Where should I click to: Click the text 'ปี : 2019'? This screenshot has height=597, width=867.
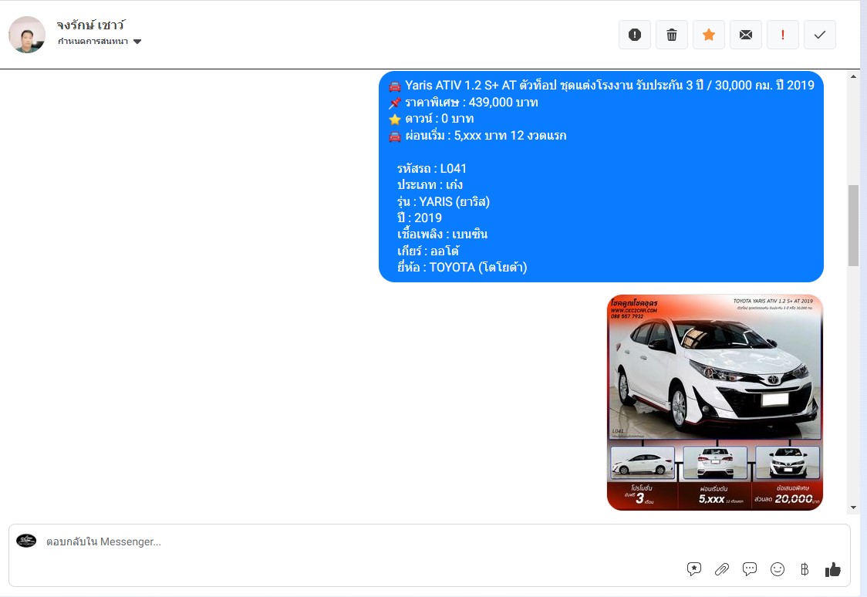click(x=420, y=218)
